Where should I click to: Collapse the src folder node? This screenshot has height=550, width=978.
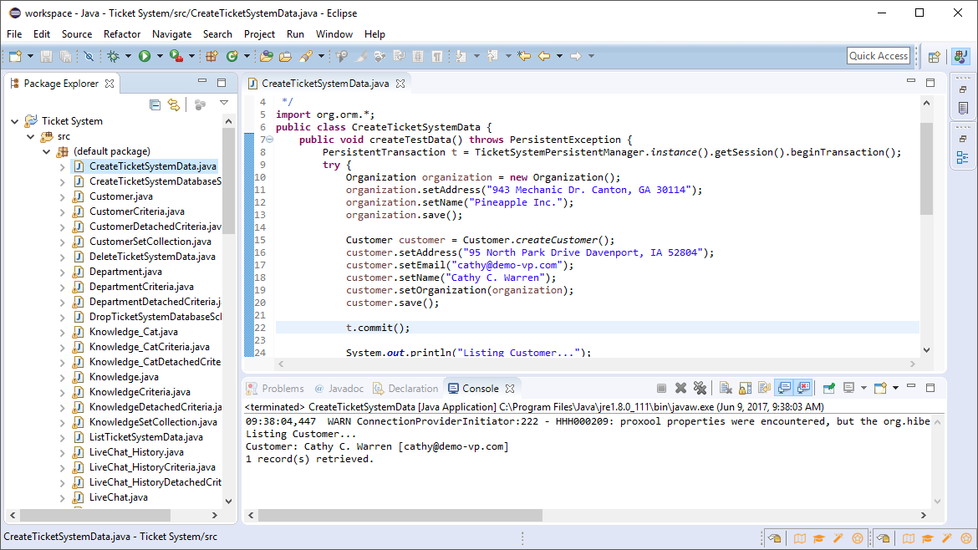[x=31, y=136]
